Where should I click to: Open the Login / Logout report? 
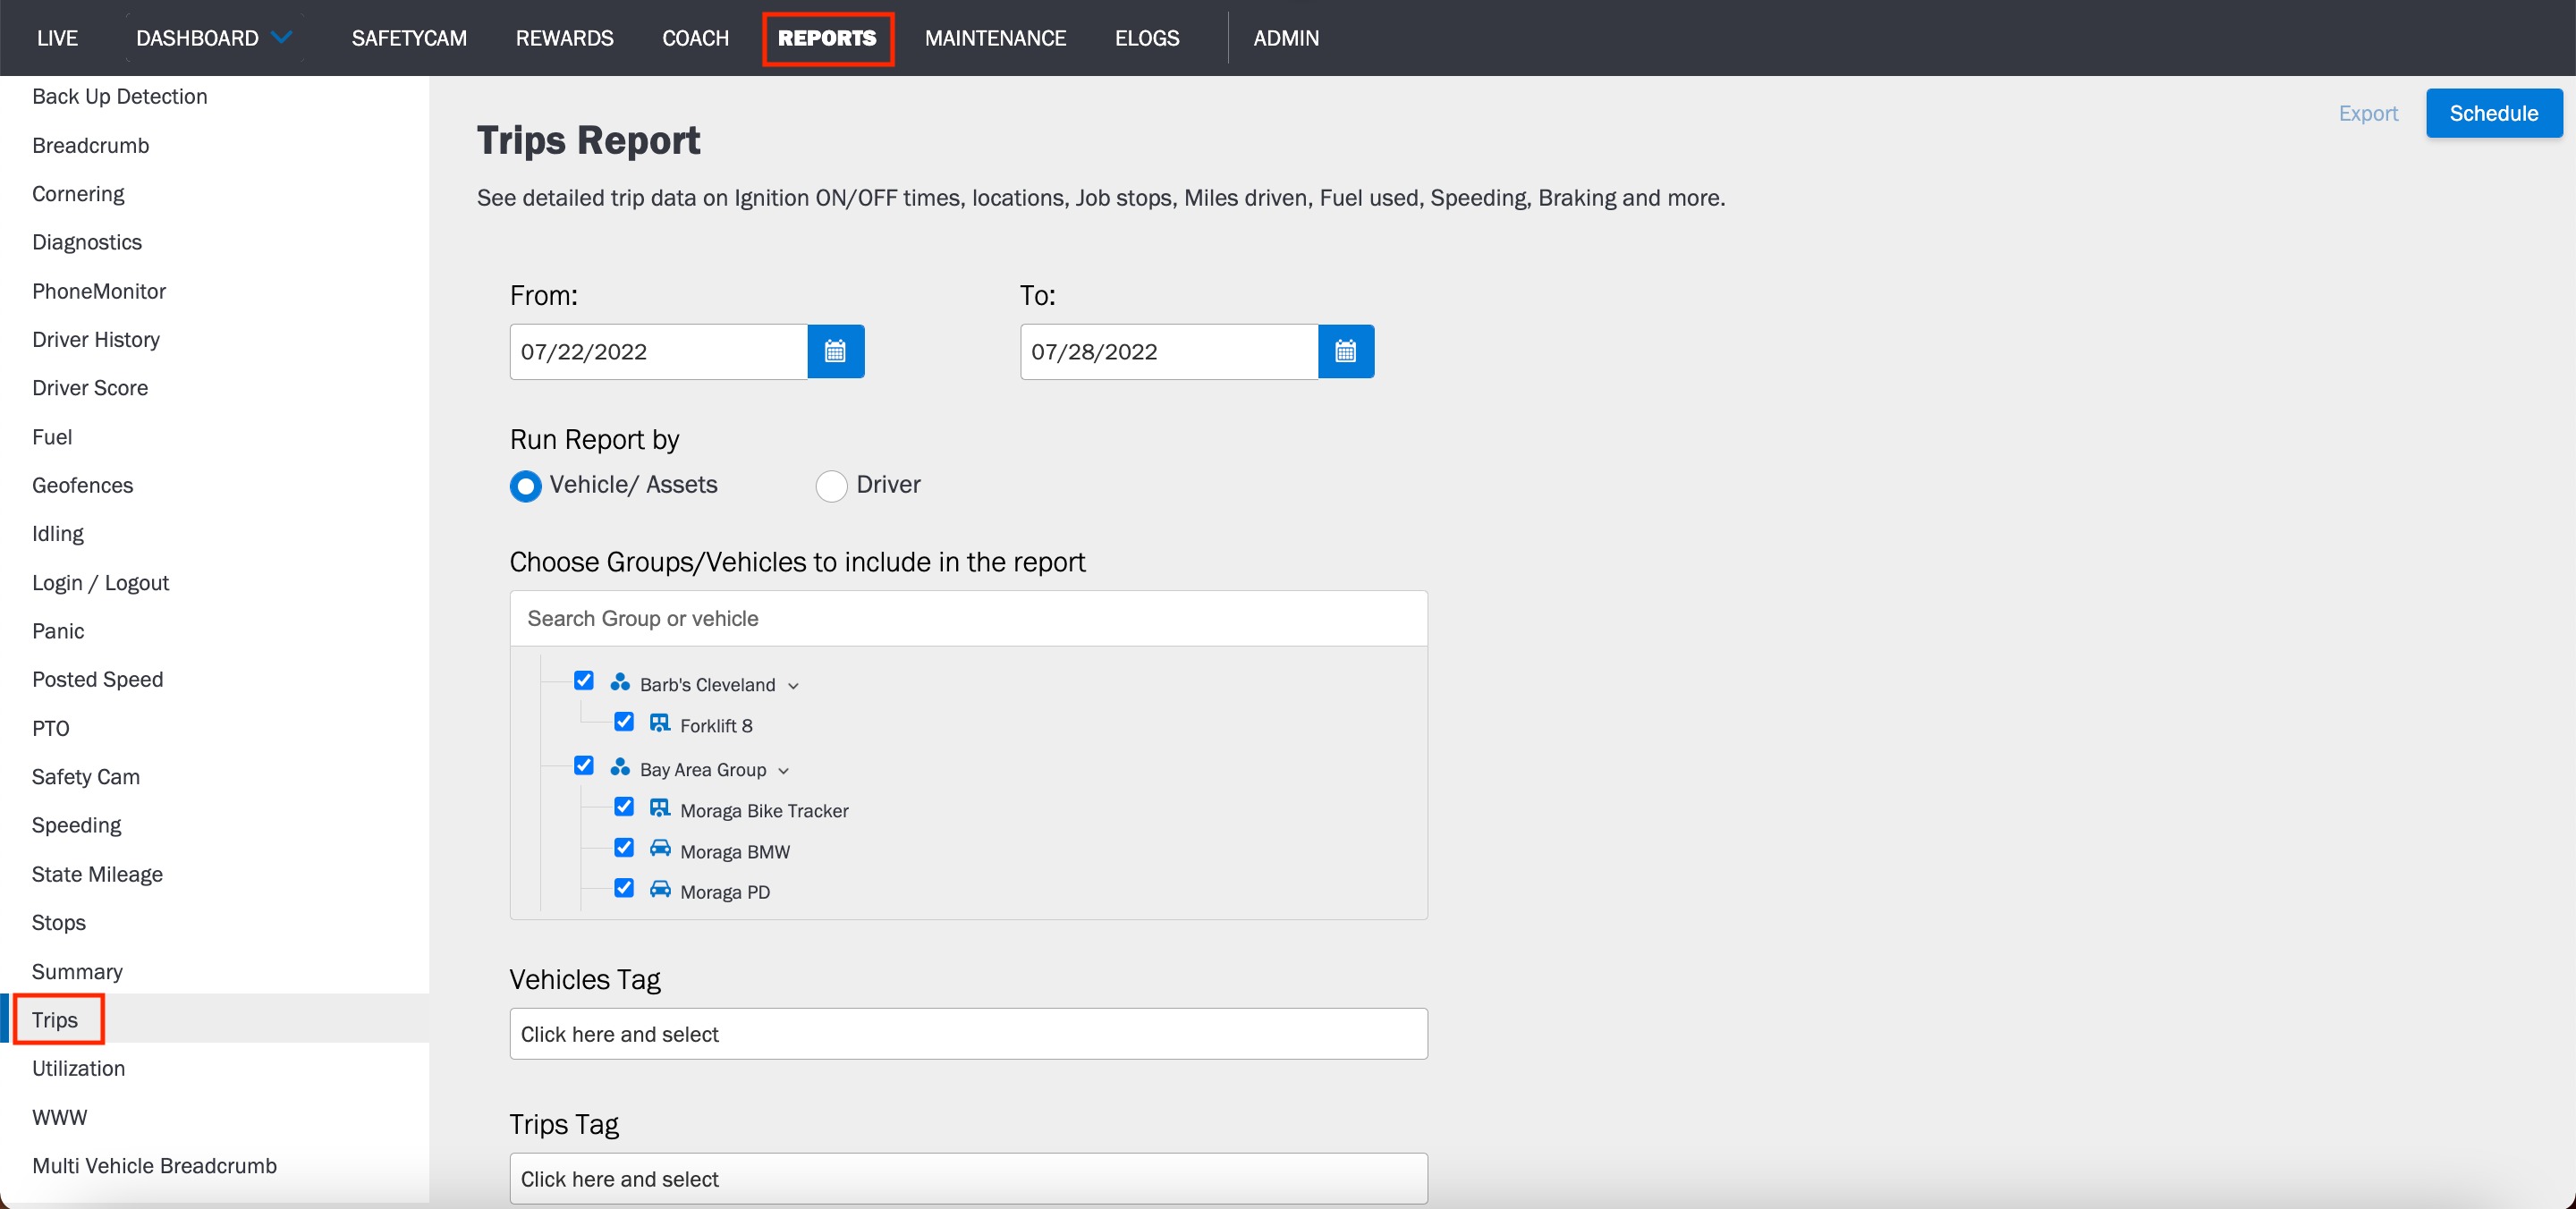(x=100, y=583)
